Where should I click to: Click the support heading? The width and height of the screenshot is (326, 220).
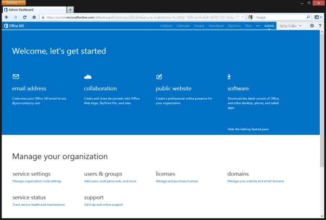[94, 198]
